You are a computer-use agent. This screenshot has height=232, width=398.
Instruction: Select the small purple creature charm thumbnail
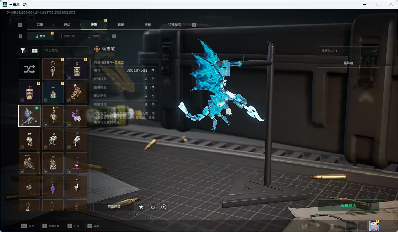[77, 116]
